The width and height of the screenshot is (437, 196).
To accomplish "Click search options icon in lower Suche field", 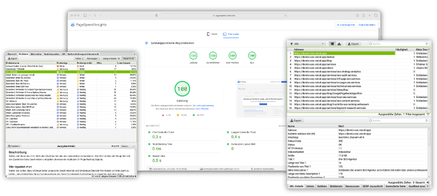I will [x=427, y=120].
